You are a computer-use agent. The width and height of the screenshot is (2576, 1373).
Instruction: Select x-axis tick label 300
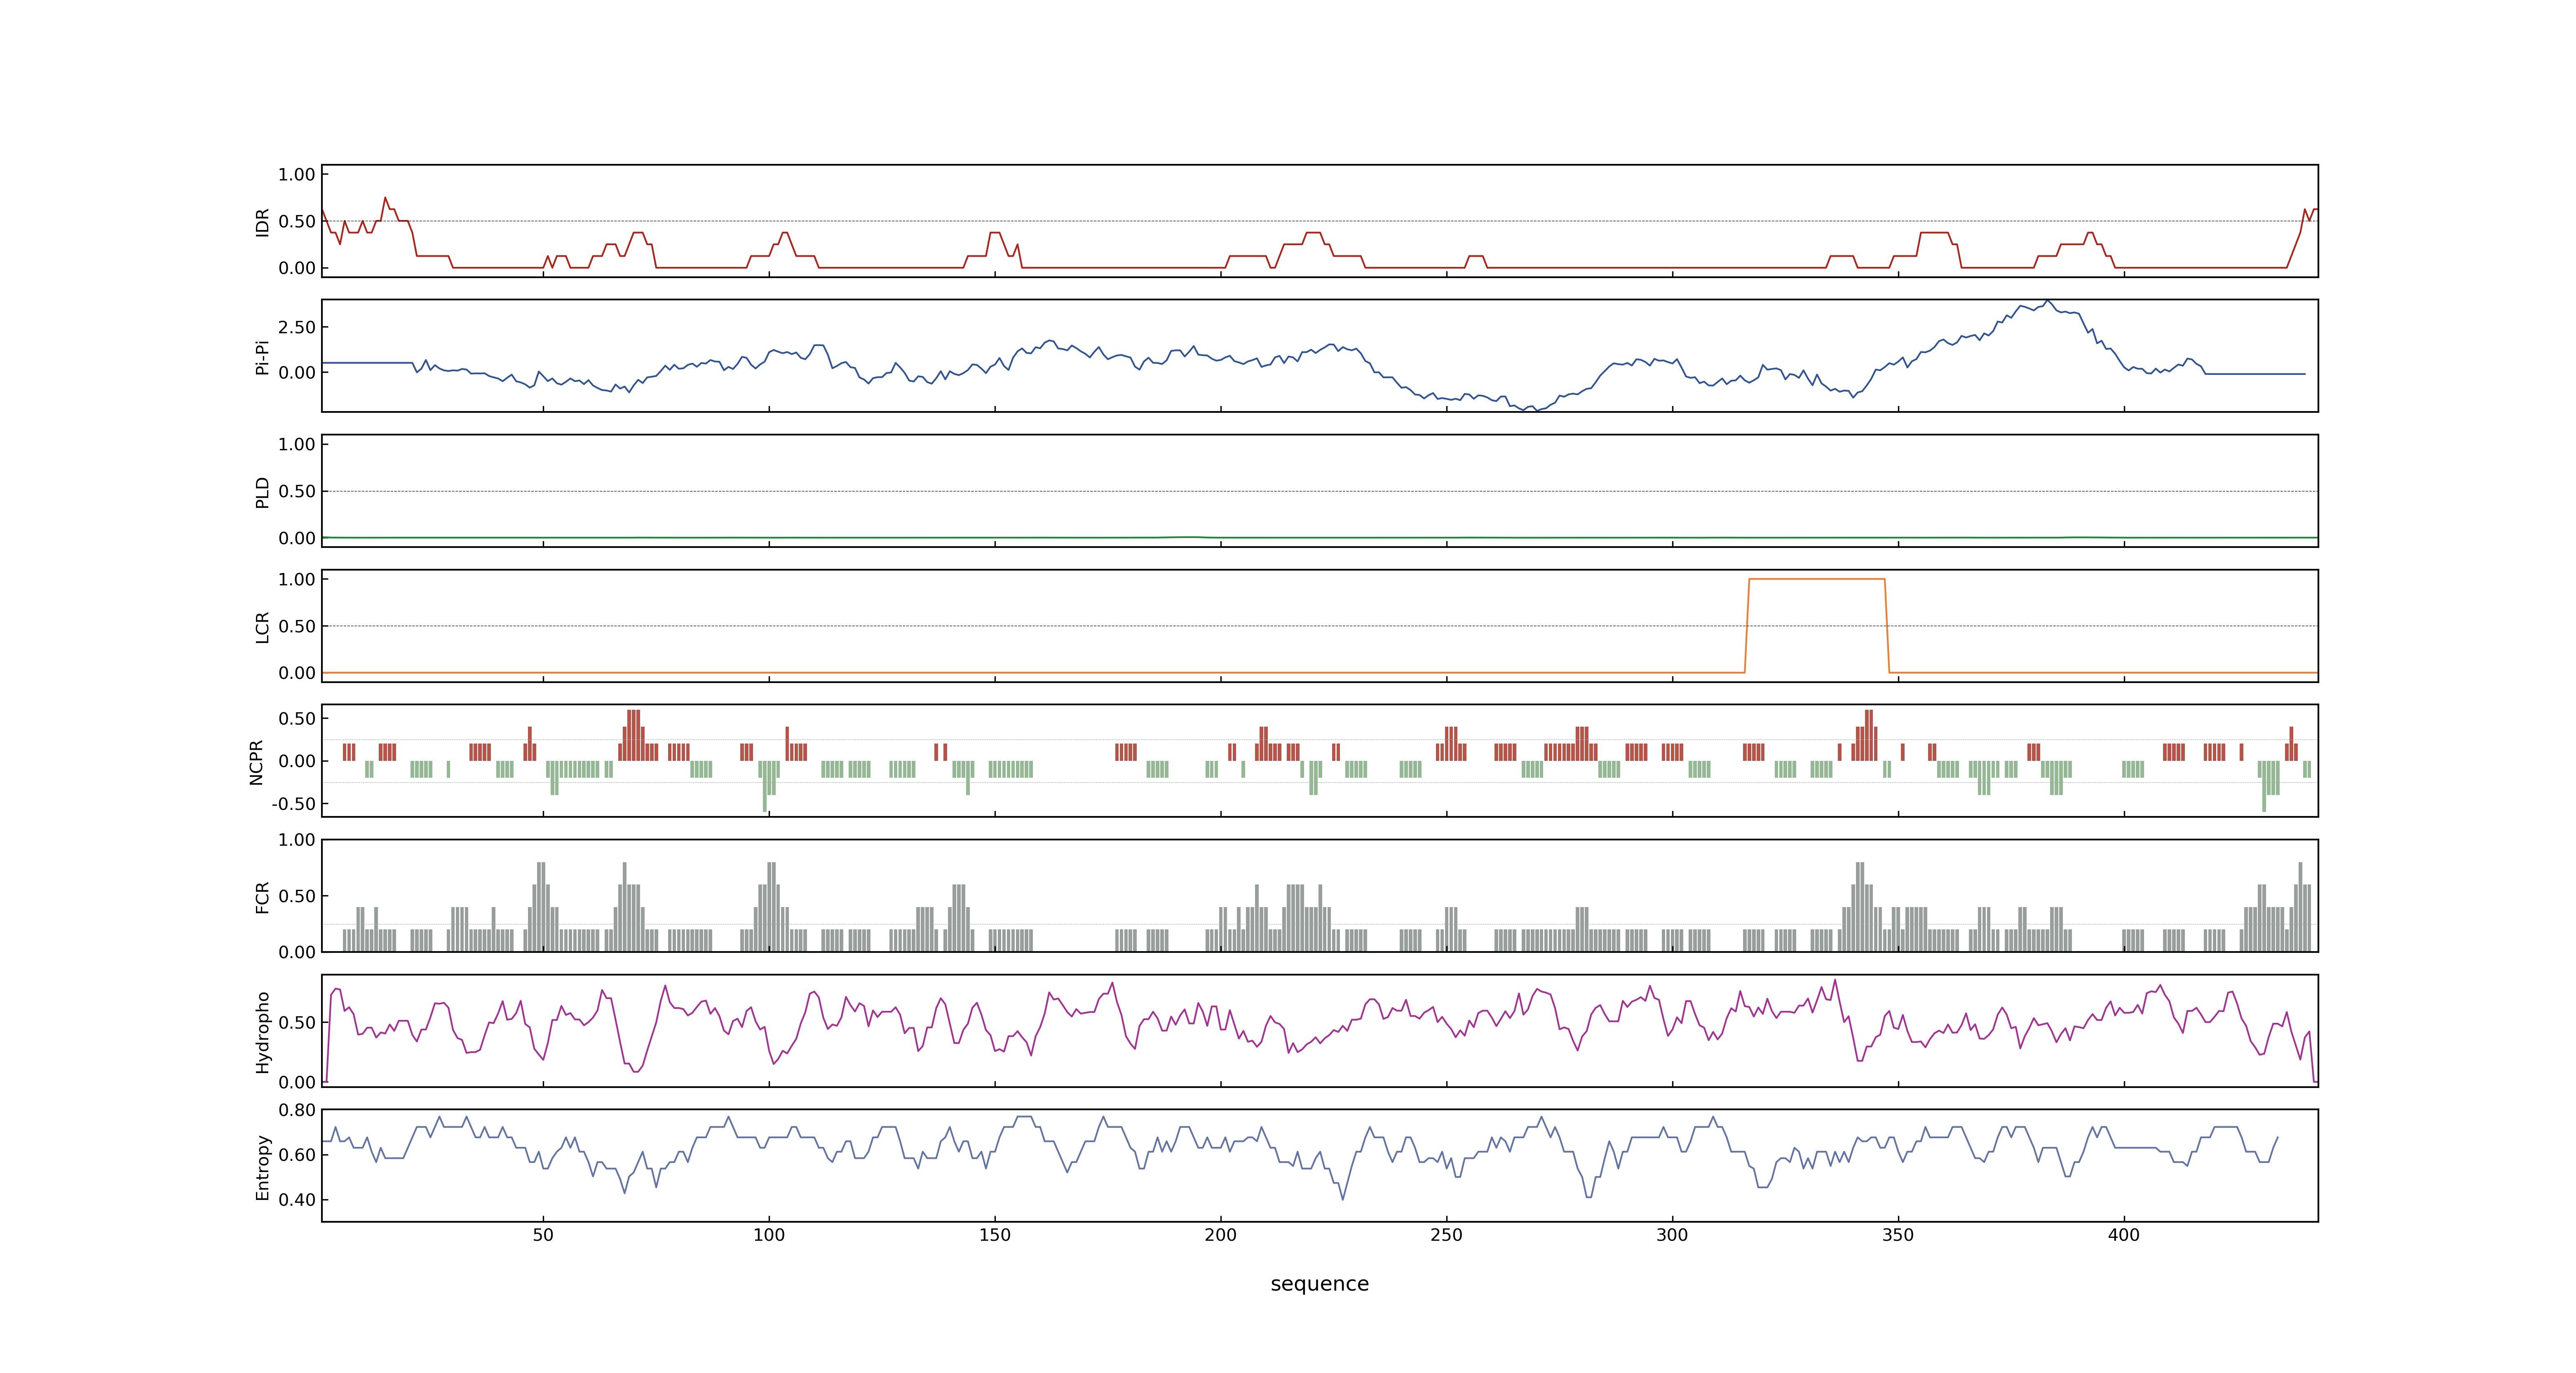pyautogui.click(x=1672, y=1235)
